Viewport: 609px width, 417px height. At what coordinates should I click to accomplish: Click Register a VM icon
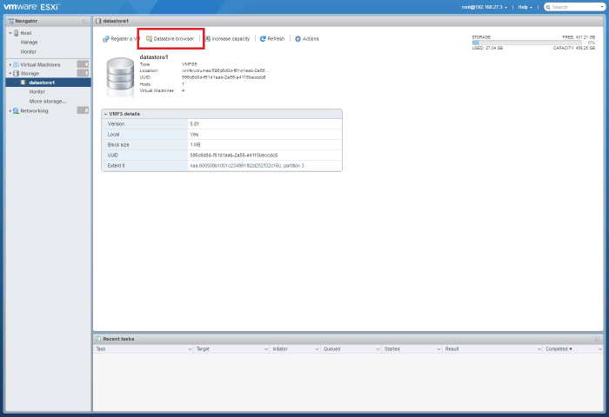(x=105, y=39)
